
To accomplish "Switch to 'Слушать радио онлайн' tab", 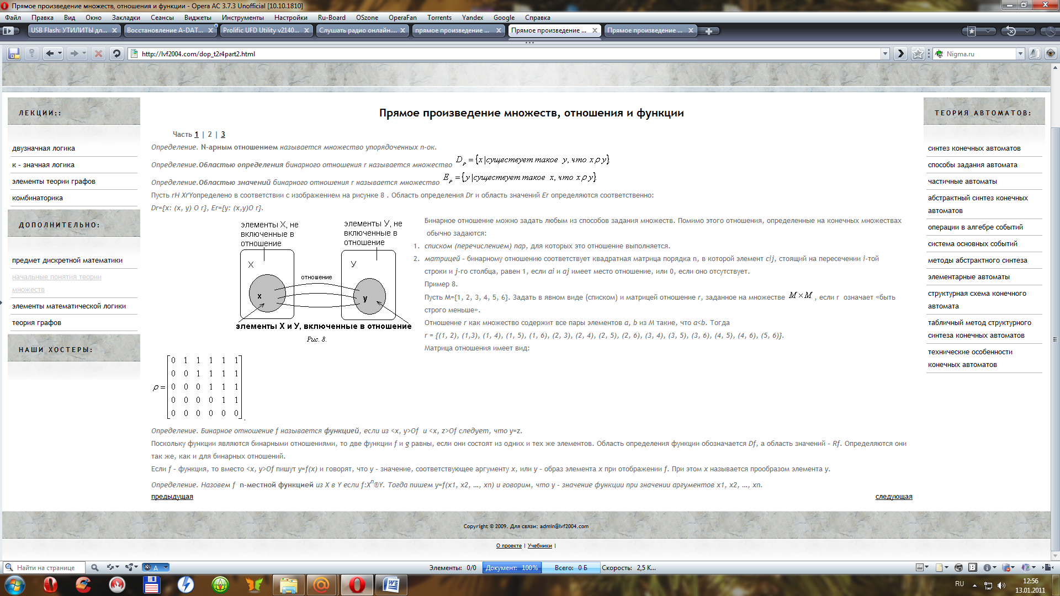I will pos(357,30).
